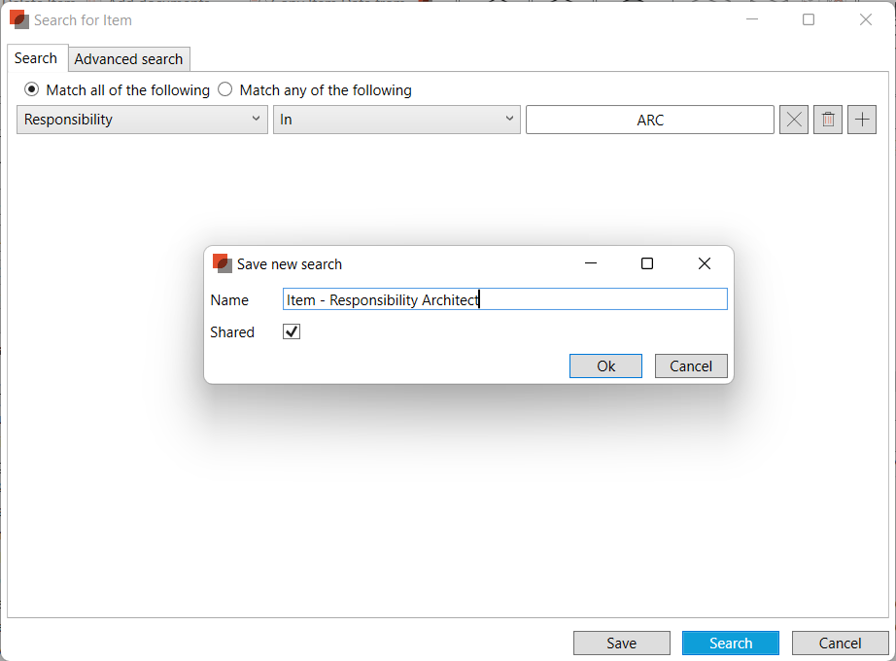Close the Save new search dialog
The height and width of the screenshot is (661, 896).
coord(705,263)
